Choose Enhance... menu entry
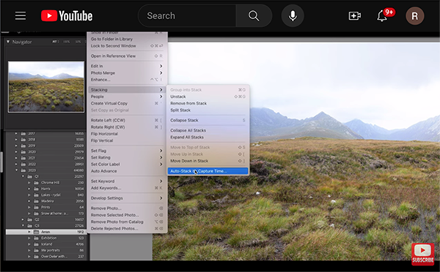The height and width of the screenshot is (272, 440). tap(127, 80)
